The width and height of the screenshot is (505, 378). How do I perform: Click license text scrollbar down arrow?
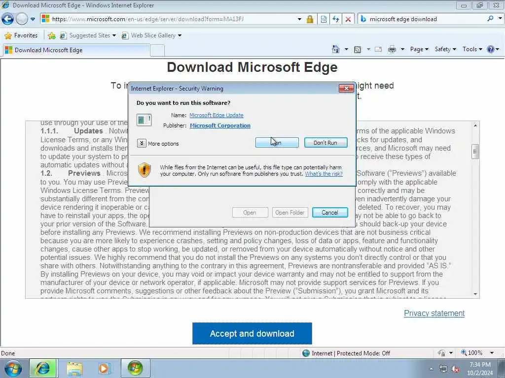click(x=475, y=294)
